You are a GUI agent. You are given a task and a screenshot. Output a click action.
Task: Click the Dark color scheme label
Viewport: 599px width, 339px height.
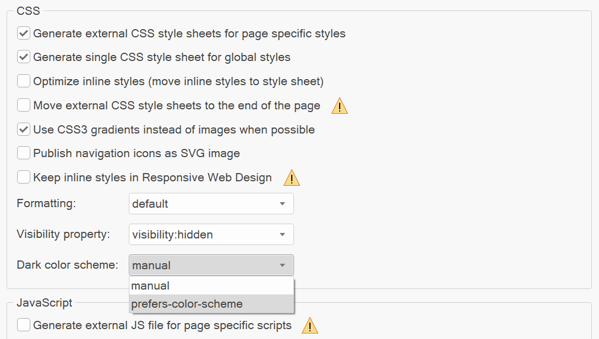click(x=67, y=265)
